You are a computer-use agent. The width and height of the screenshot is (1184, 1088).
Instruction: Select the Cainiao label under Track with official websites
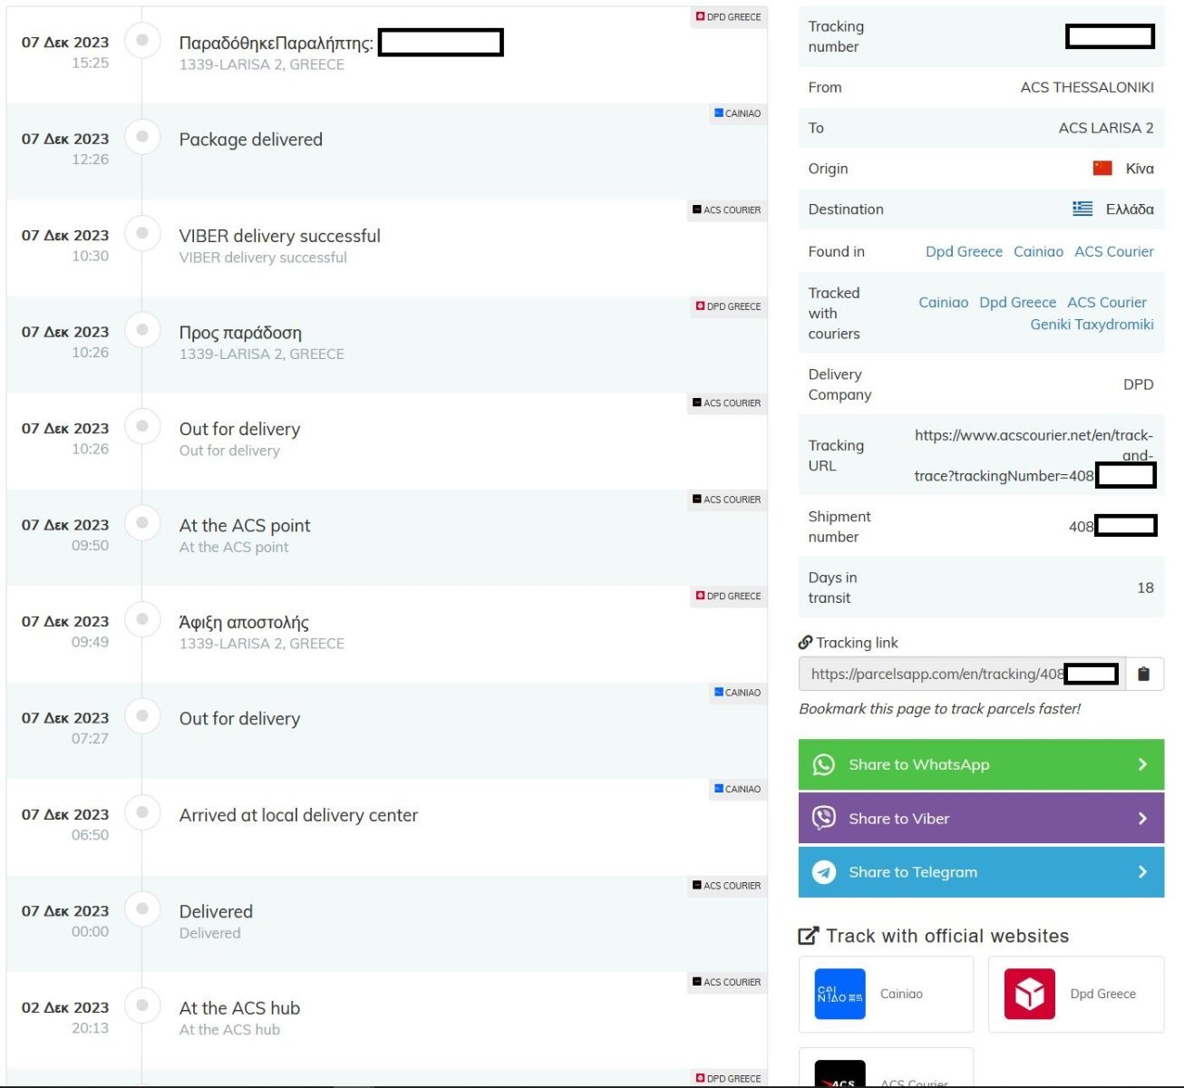click(x=901, y=994)
